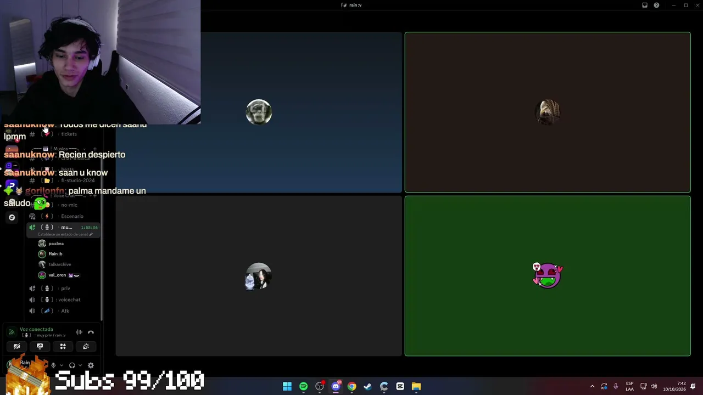This screenshot has height=395, width=703.
Task: Deafen audio with headphone icon
Action: (x=72, y=365)
